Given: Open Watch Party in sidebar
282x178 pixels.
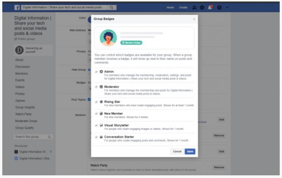Looking at the screenshot, I should 23,114.
